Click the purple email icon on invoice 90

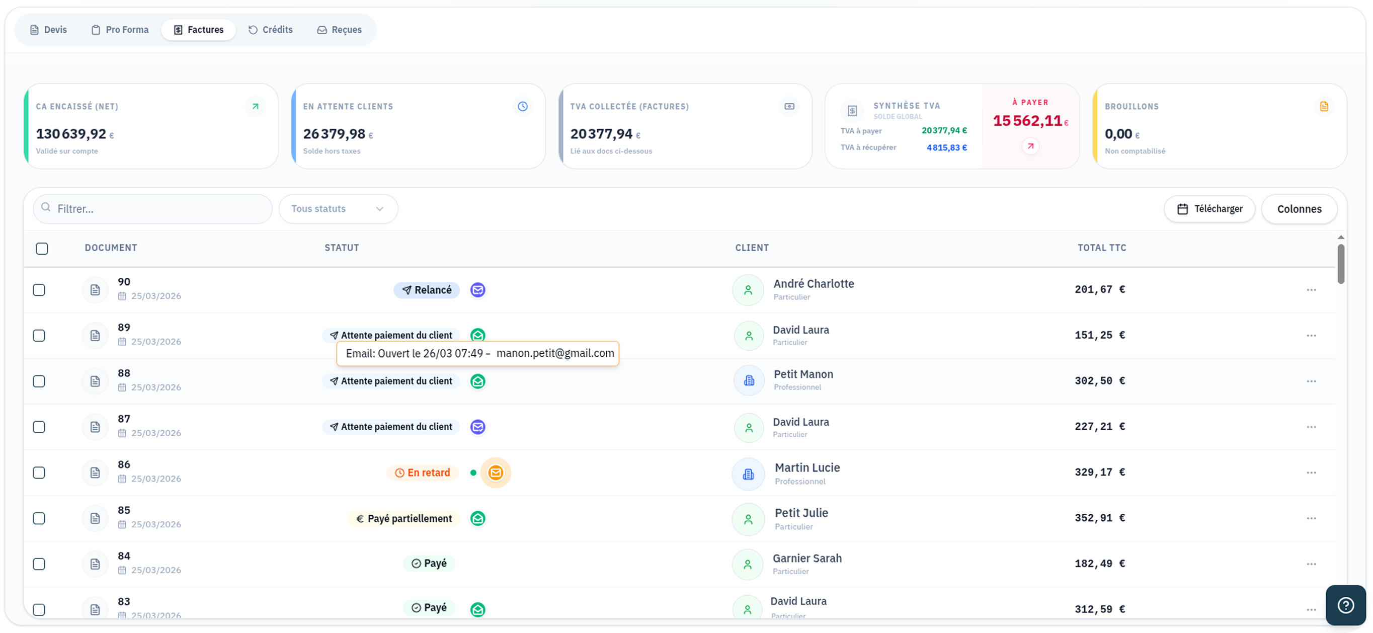tap(477, 289)
